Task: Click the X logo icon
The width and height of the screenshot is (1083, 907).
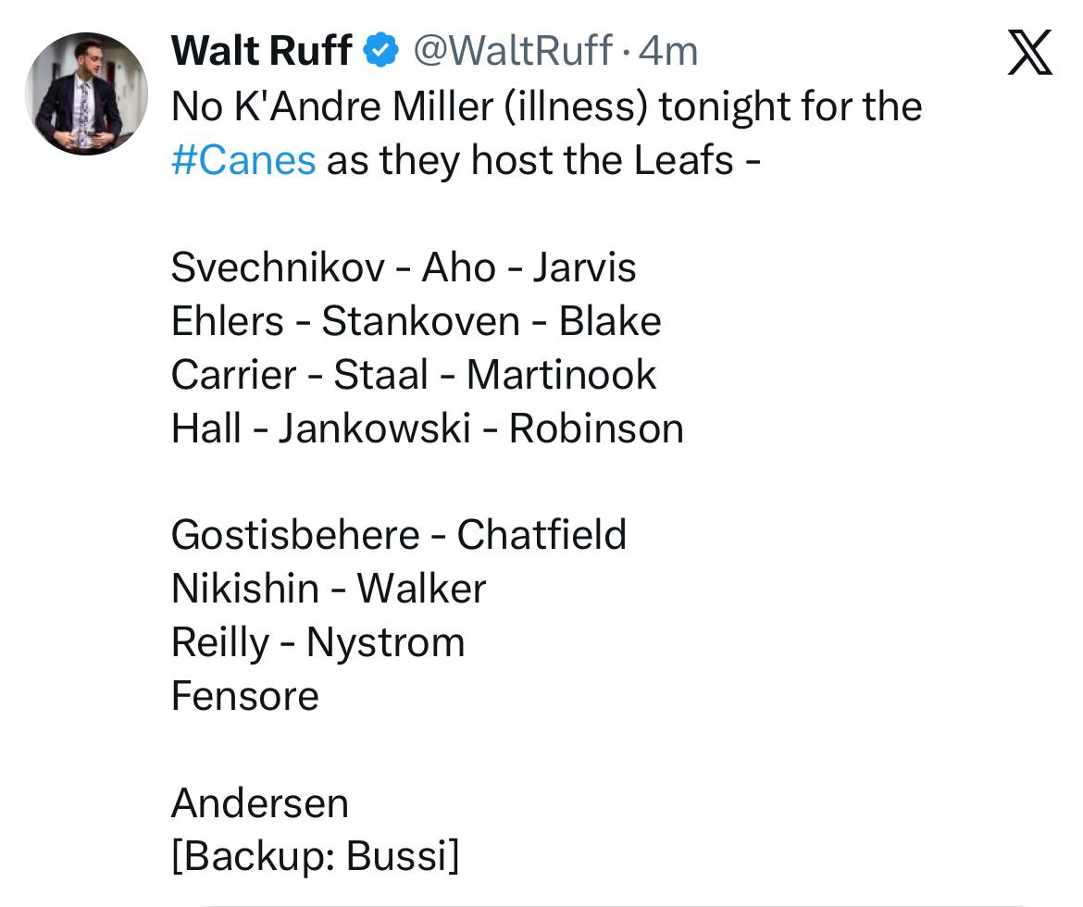Action: click(x=1028, y=52)
